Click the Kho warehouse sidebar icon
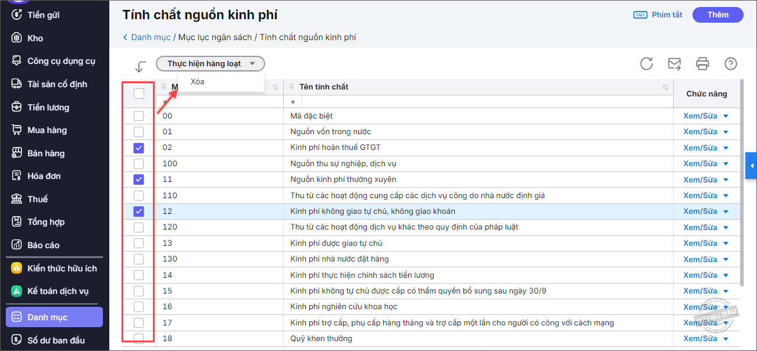This screenshot has height=351, width=757. click(17, 38)
